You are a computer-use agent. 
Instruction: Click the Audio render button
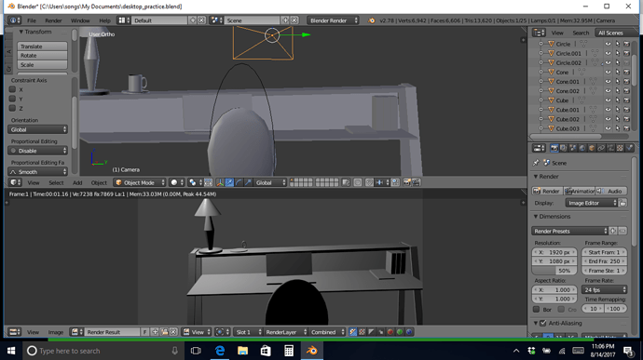click(x=611, y=192)
